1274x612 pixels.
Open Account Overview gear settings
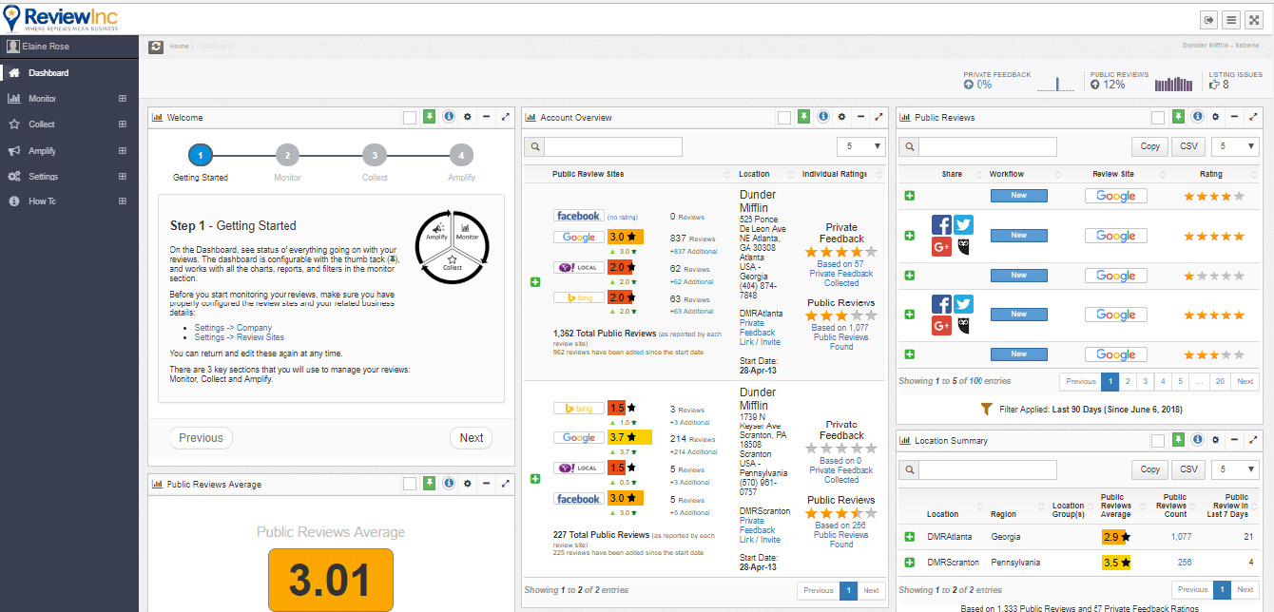pyautogui.click(x=841, y=117)
